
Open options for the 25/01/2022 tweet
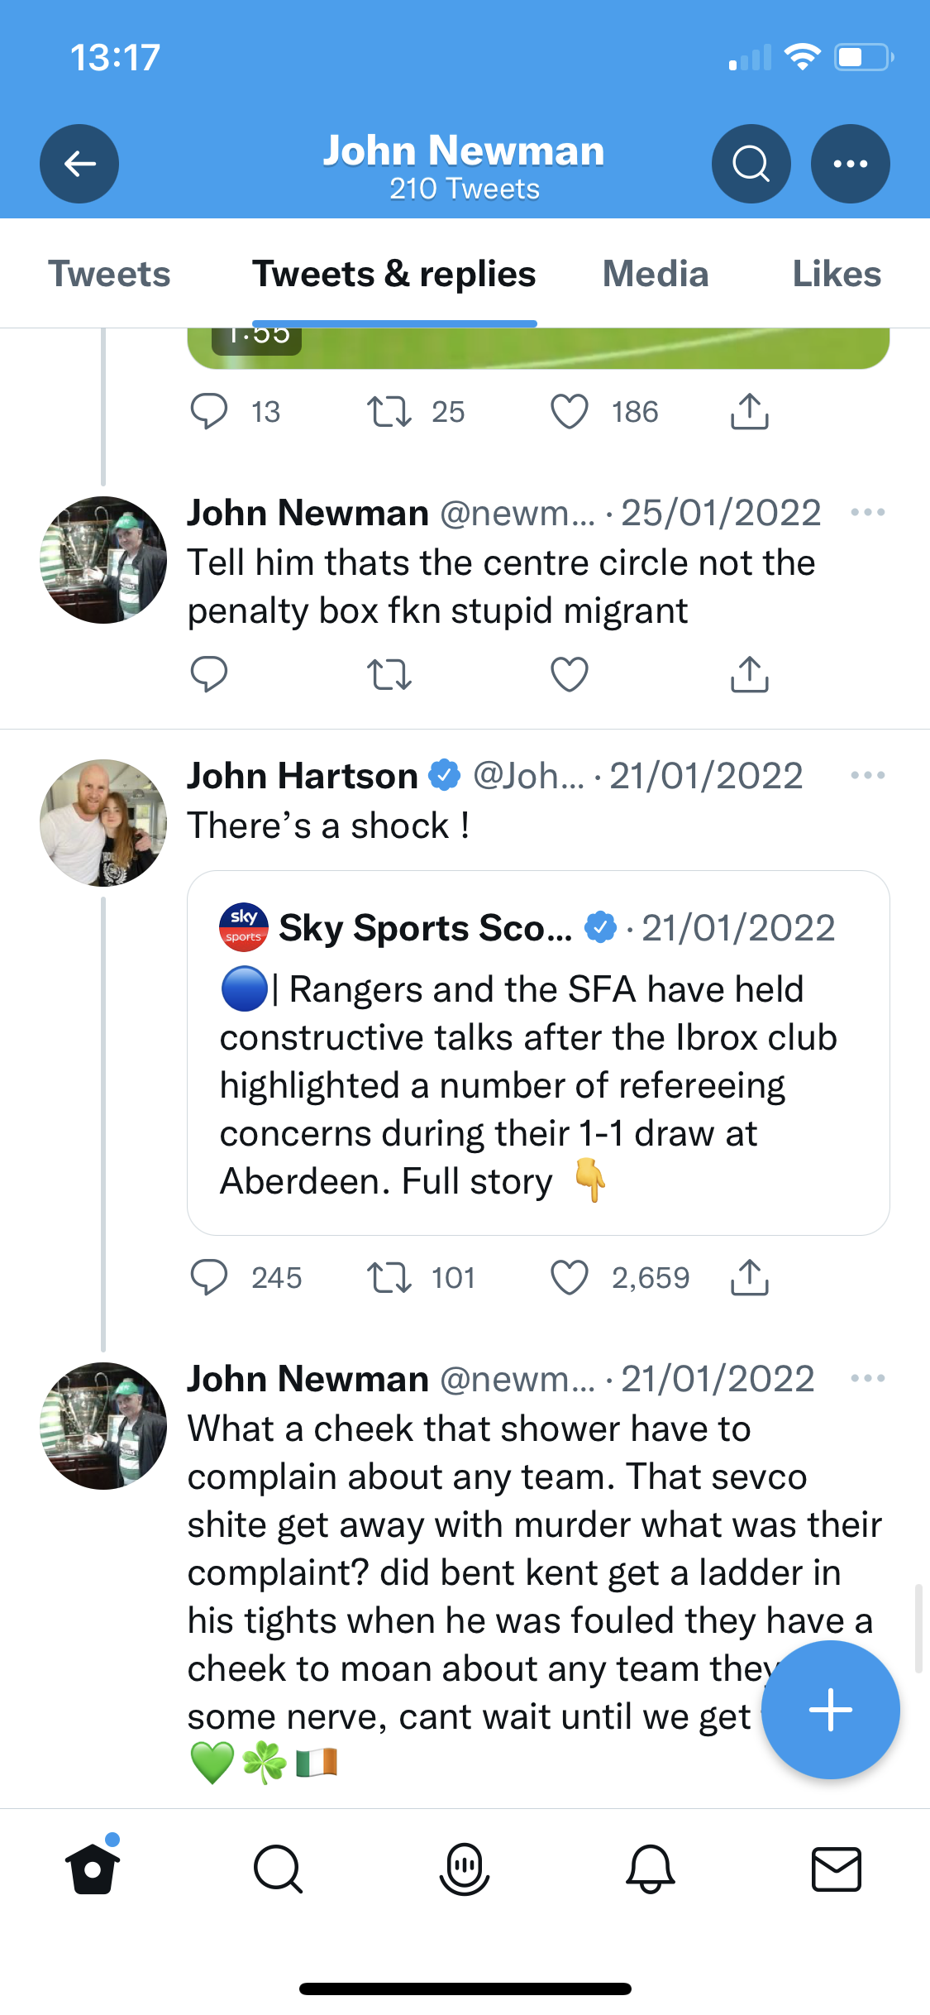click(x=867, y=513)
